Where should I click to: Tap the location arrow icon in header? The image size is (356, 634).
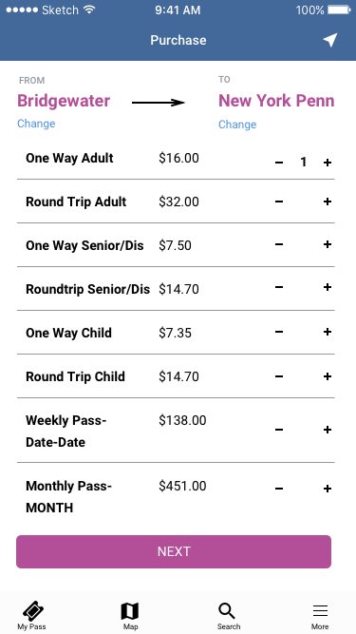pos(330,40)
